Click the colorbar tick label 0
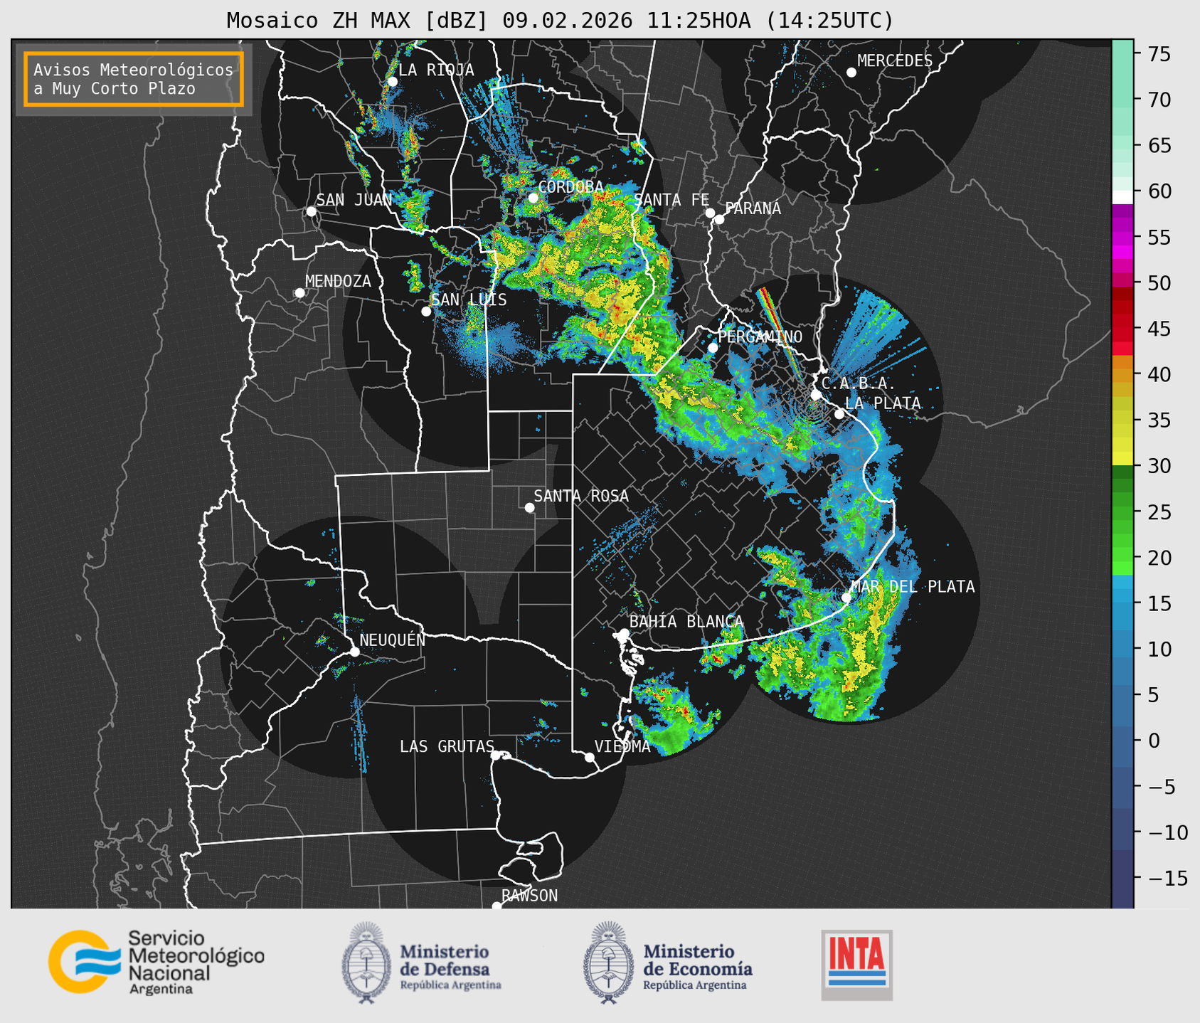 coord(1154,741)
